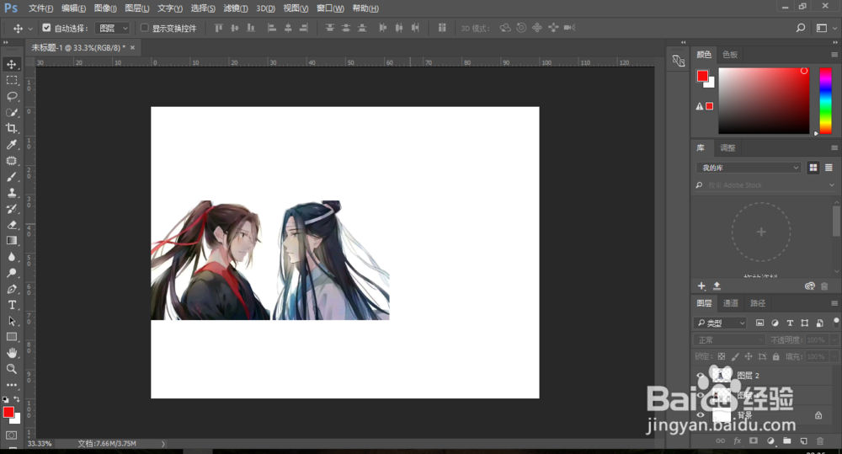Screen dimensions: 842x454
Task: Select the Brush tool
Action: pos(11,176)
